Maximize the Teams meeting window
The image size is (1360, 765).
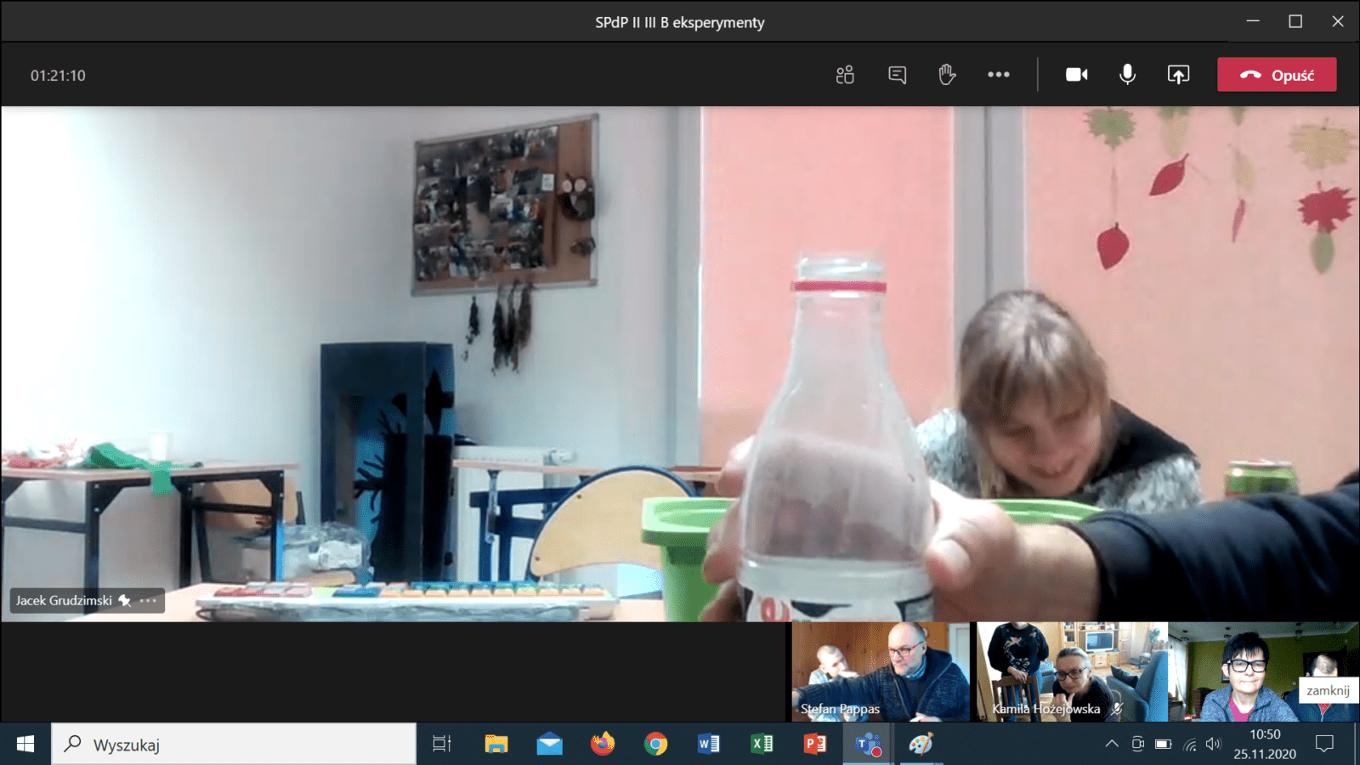click(1295, 21)
